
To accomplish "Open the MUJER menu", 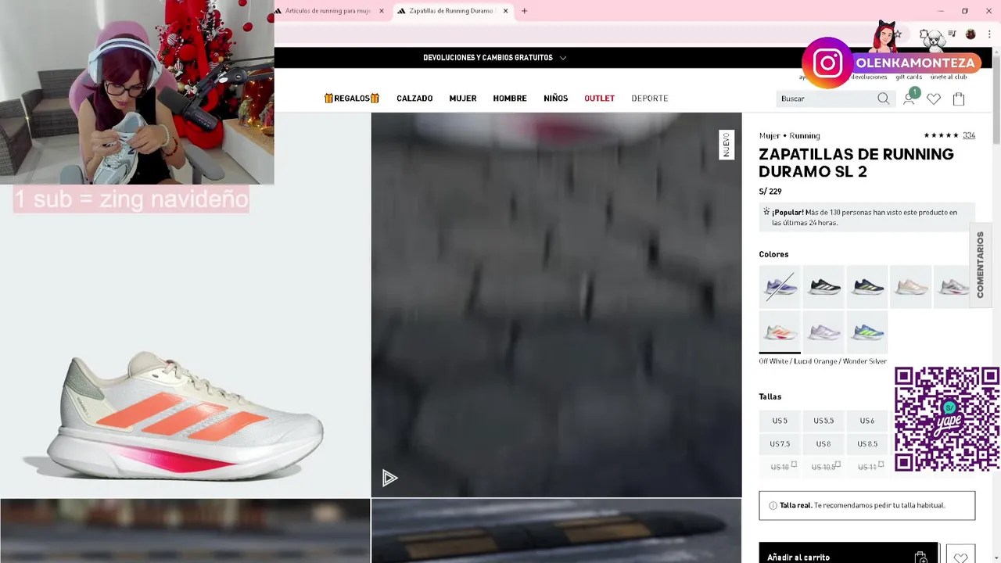I will tap(463, 99).
